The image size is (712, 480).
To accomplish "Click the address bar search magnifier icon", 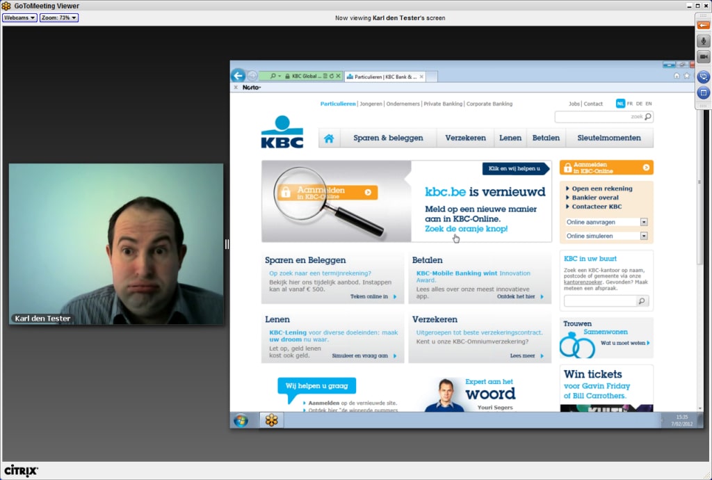I will 273,77.
